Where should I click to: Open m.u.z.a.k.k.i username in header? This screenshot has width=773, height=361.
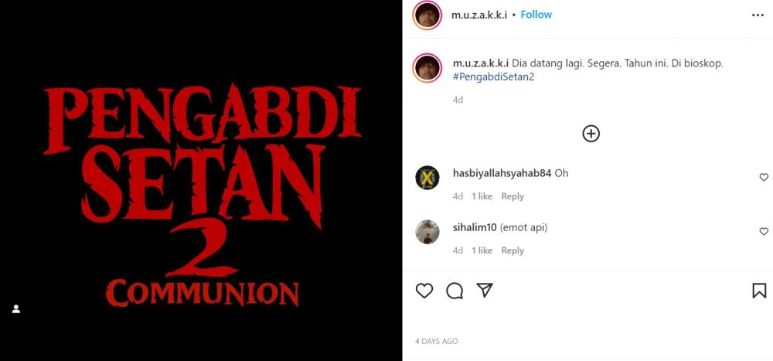pyautogui.click(x=479, y=15)
